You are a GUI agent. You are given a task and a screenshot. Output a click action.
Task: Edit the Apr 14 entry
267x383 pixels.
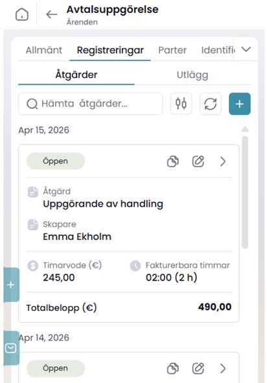[x=198, y=368]
